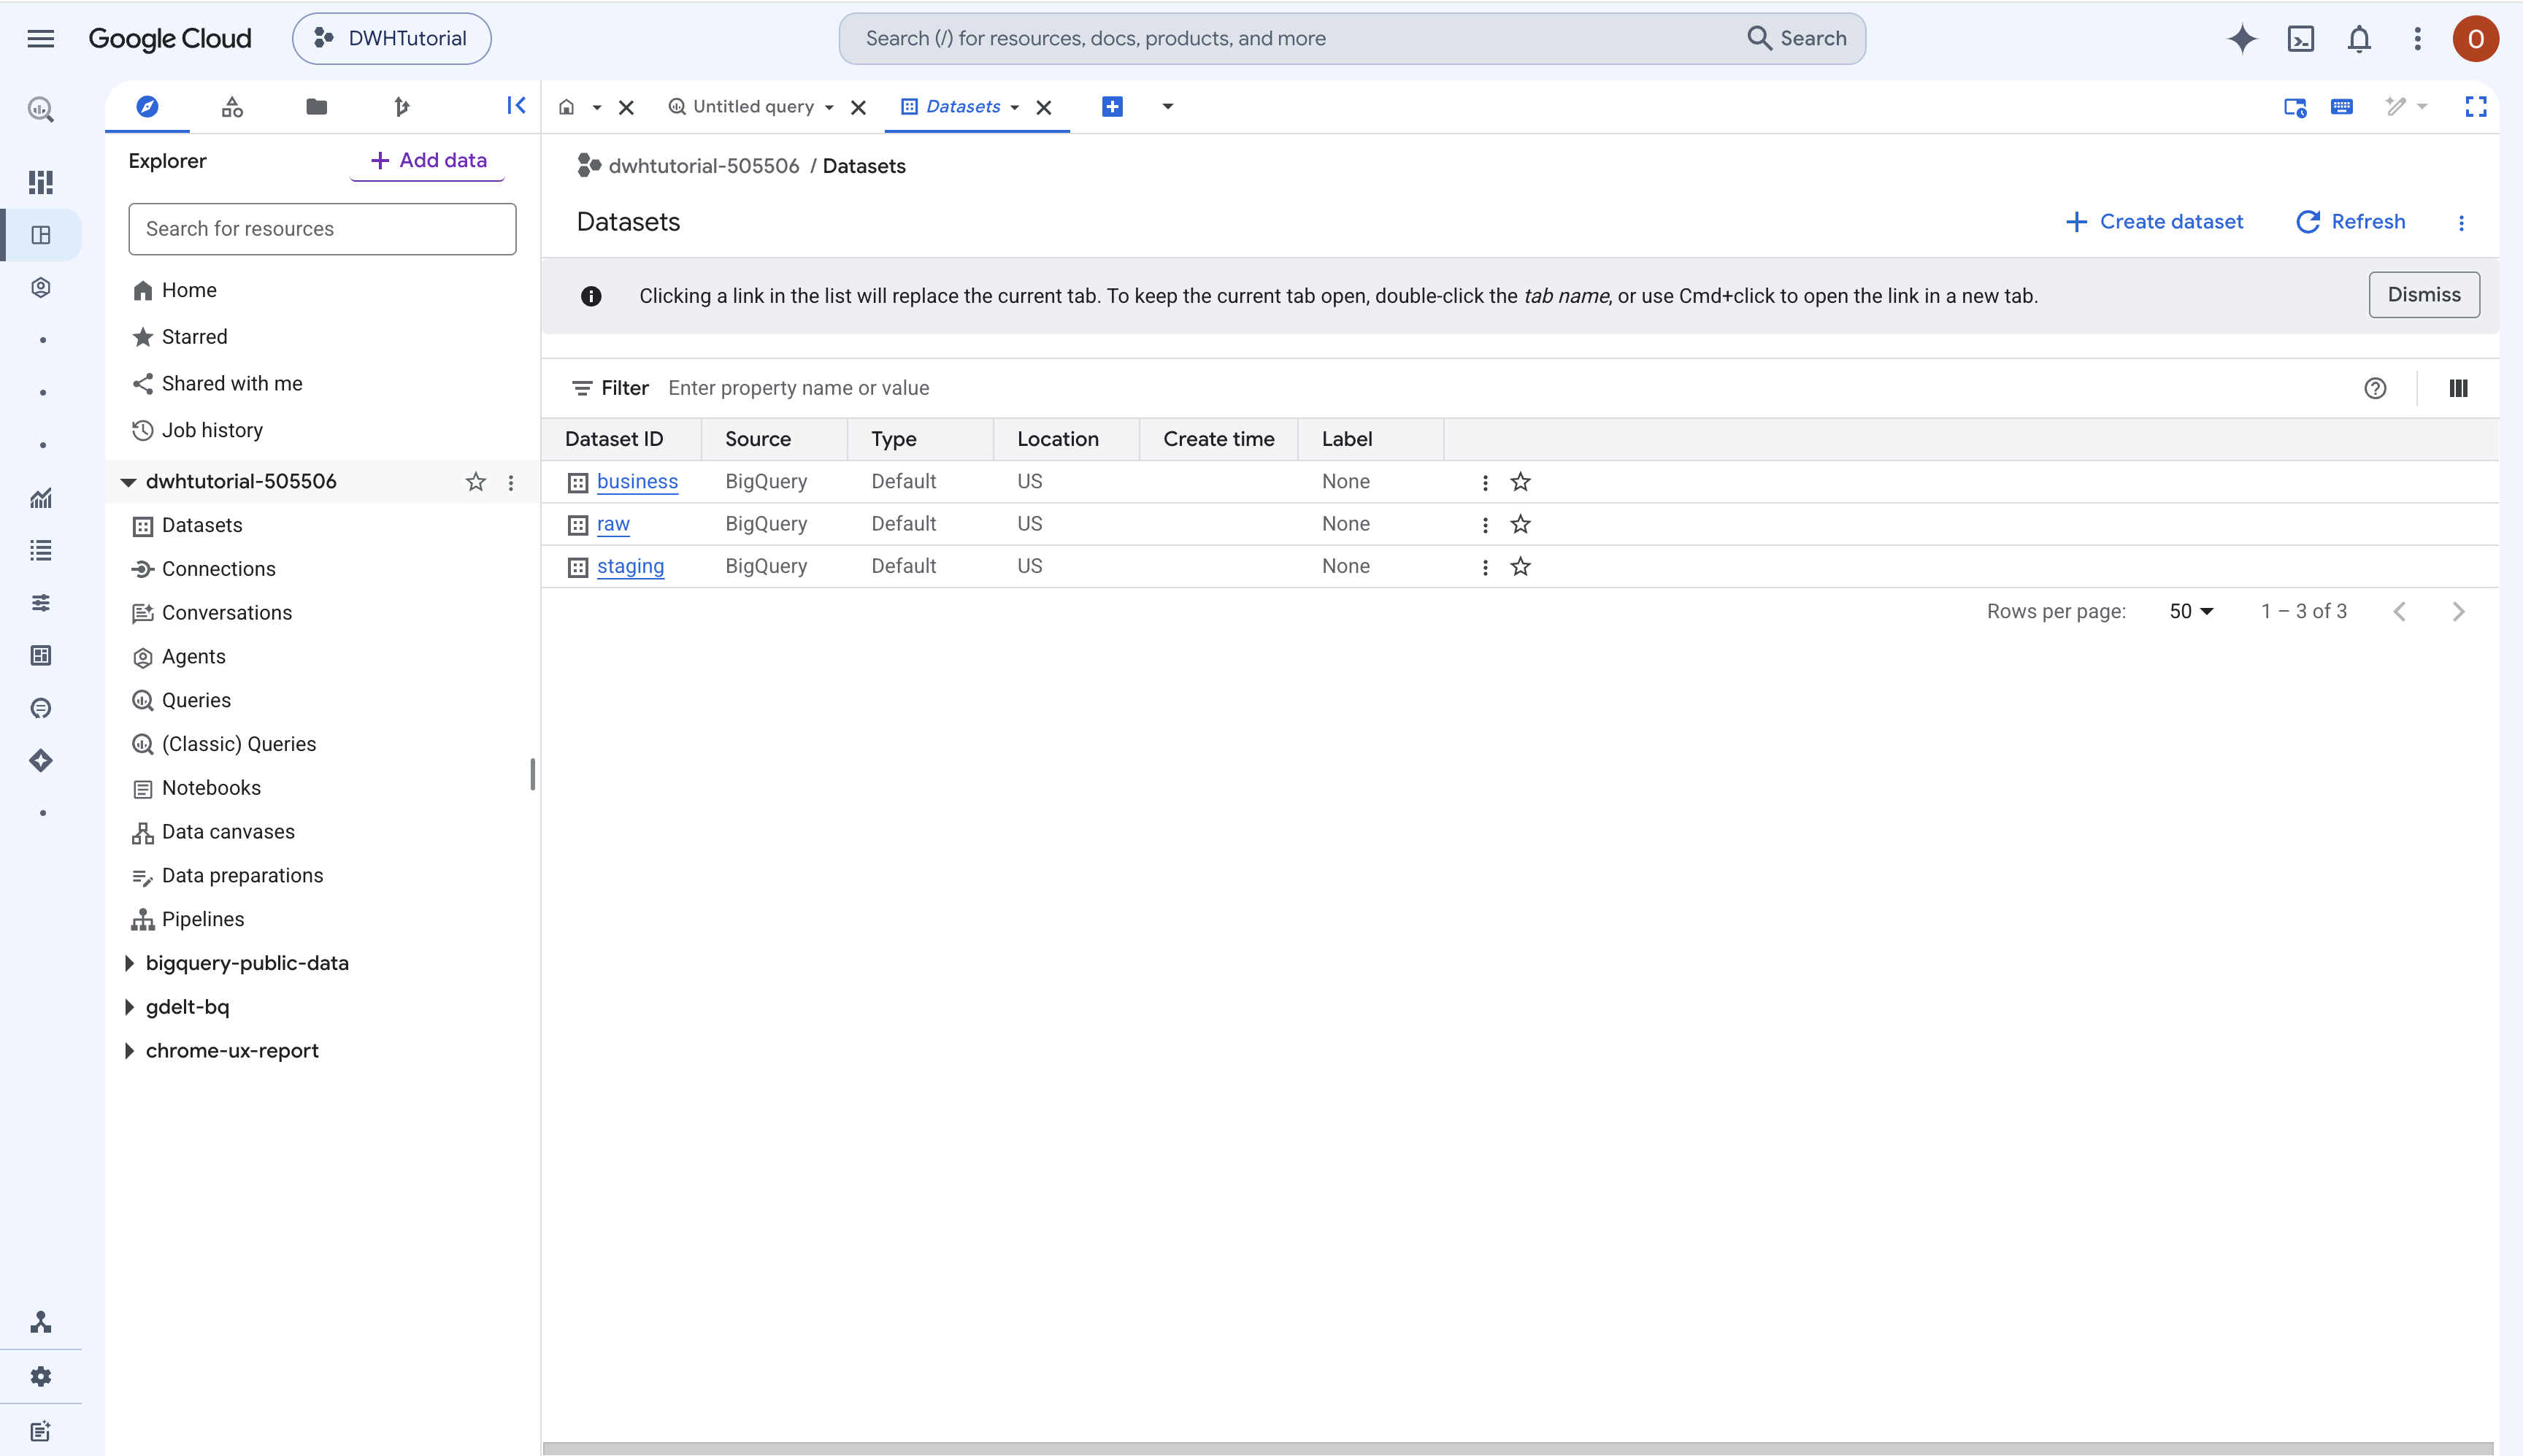Screen dimensions: 2523x1456
Task: Open the home tab dropdown arrow
Action: coord(597,107)
